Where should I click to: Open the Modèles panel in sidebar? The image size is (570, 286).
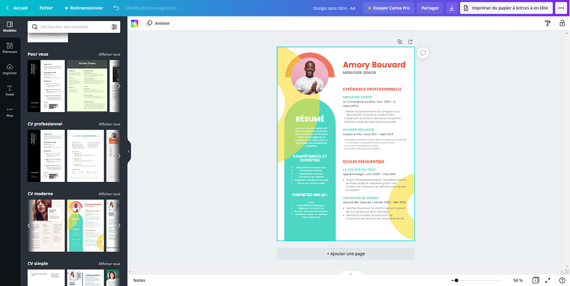10,27
